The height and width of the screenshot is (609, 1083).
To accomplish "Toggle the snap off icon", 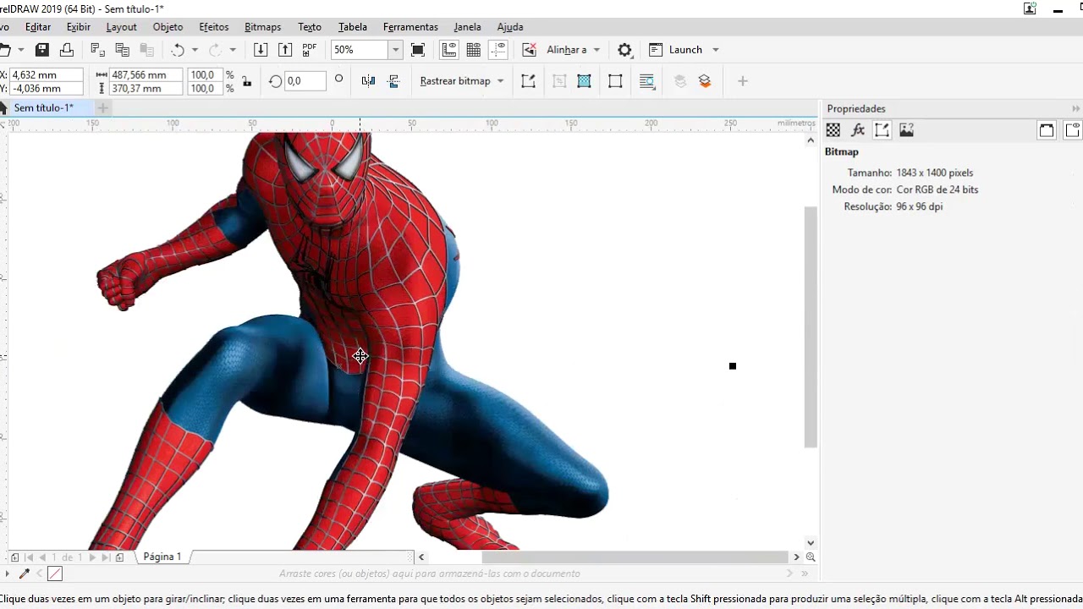I will [x=529, y=50].
